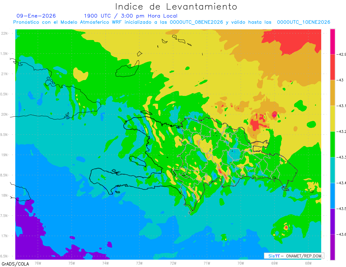The height and width of the screenshot is (267, 346).
Task: Pick the violet-blue segment of the color bar
Action: pos(332,221)
